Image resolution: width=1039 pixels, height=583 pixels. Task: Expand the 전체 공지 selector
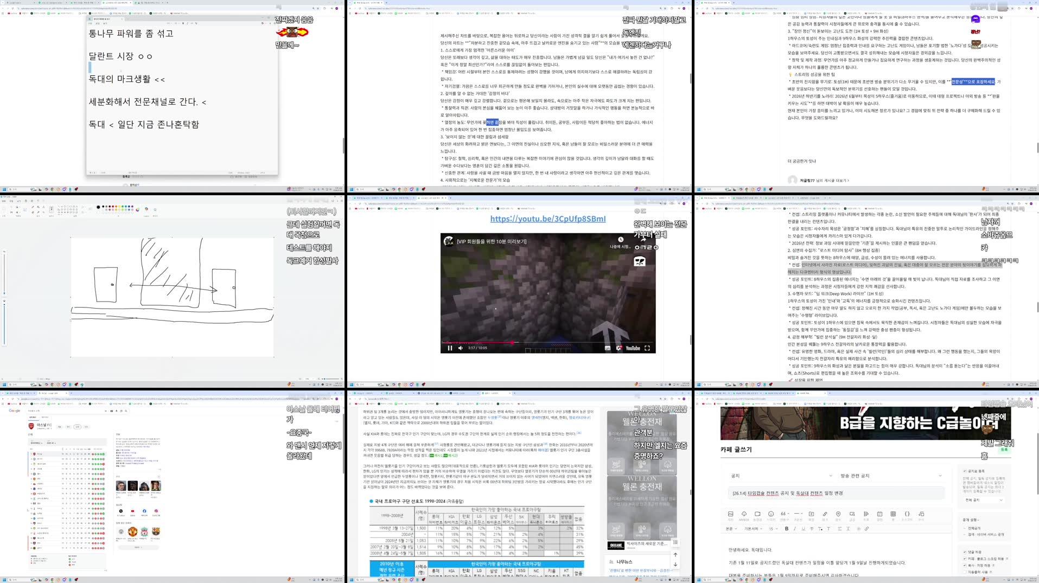point(984,500)
